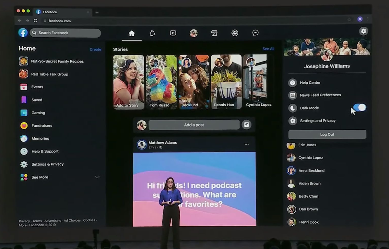Screen dimensions: 389x249
Task: Click the Ad Choices footer link
Action: pos(72,220)
